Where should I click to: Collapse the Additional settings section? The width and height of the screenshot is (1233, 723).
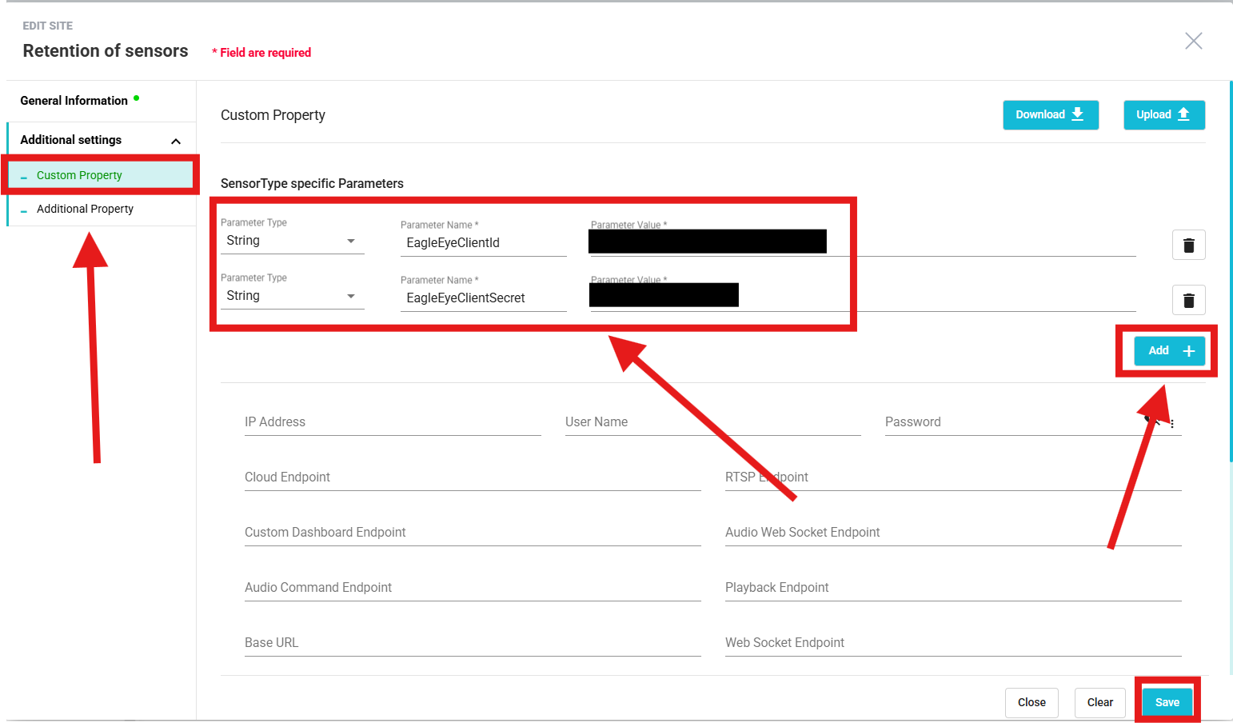(x=176, y=141)
